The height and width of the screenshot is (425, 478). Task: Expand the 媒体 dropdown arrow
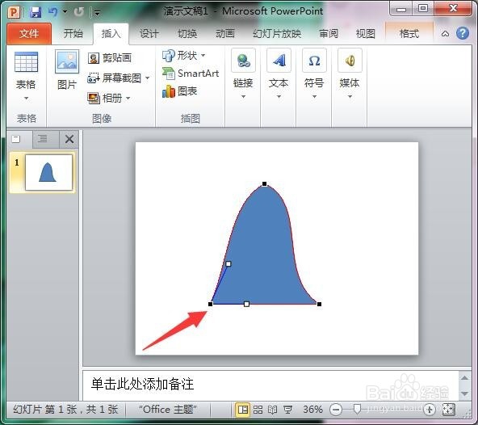(x=350, y=97)
